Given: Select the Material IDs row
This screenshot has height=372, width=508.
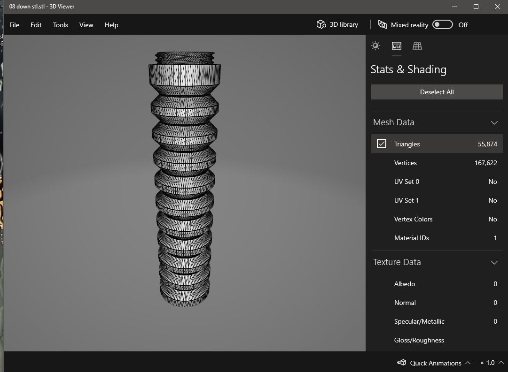Looking at the screenshot, I should tap(437, 238).
